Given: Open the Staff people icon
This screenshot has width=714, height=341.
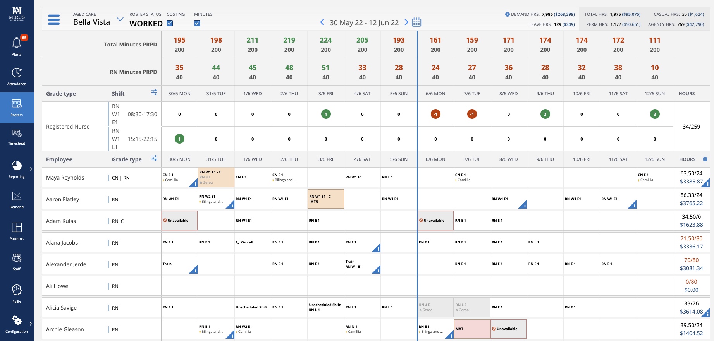Looking at the screenshot, I should [x=17, y=258].
